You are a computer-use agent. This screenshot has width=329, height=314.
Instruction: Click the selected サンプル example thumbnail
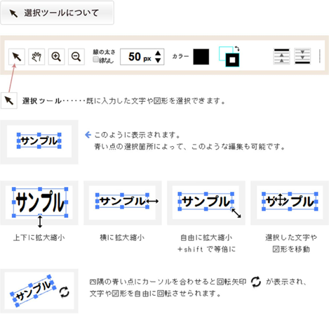tap(39, 142)
